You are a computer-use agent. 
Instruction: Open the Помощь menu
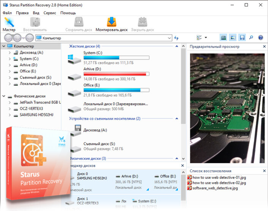tap(68, 13)
